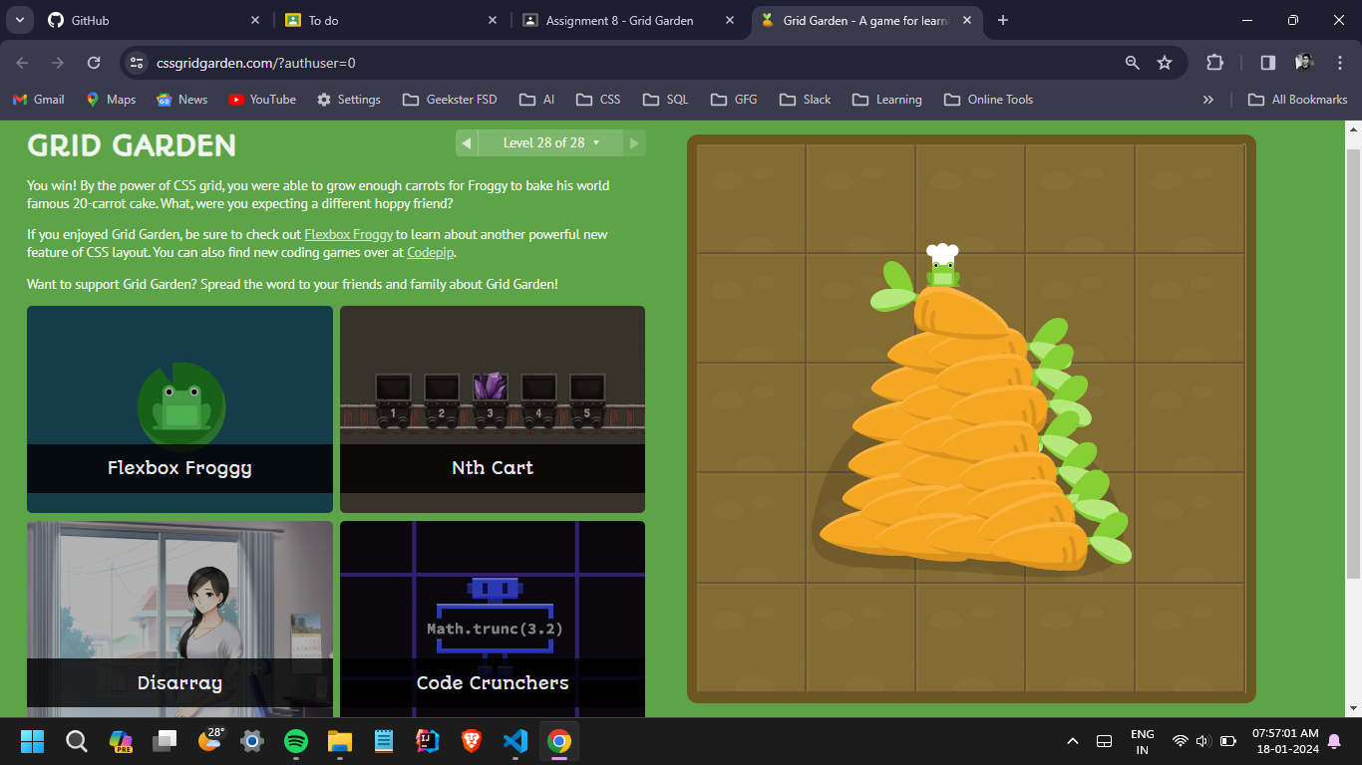Screen dimensions: 1362x765
Task: Click the previous level arrow button
Action: [466, 142]
